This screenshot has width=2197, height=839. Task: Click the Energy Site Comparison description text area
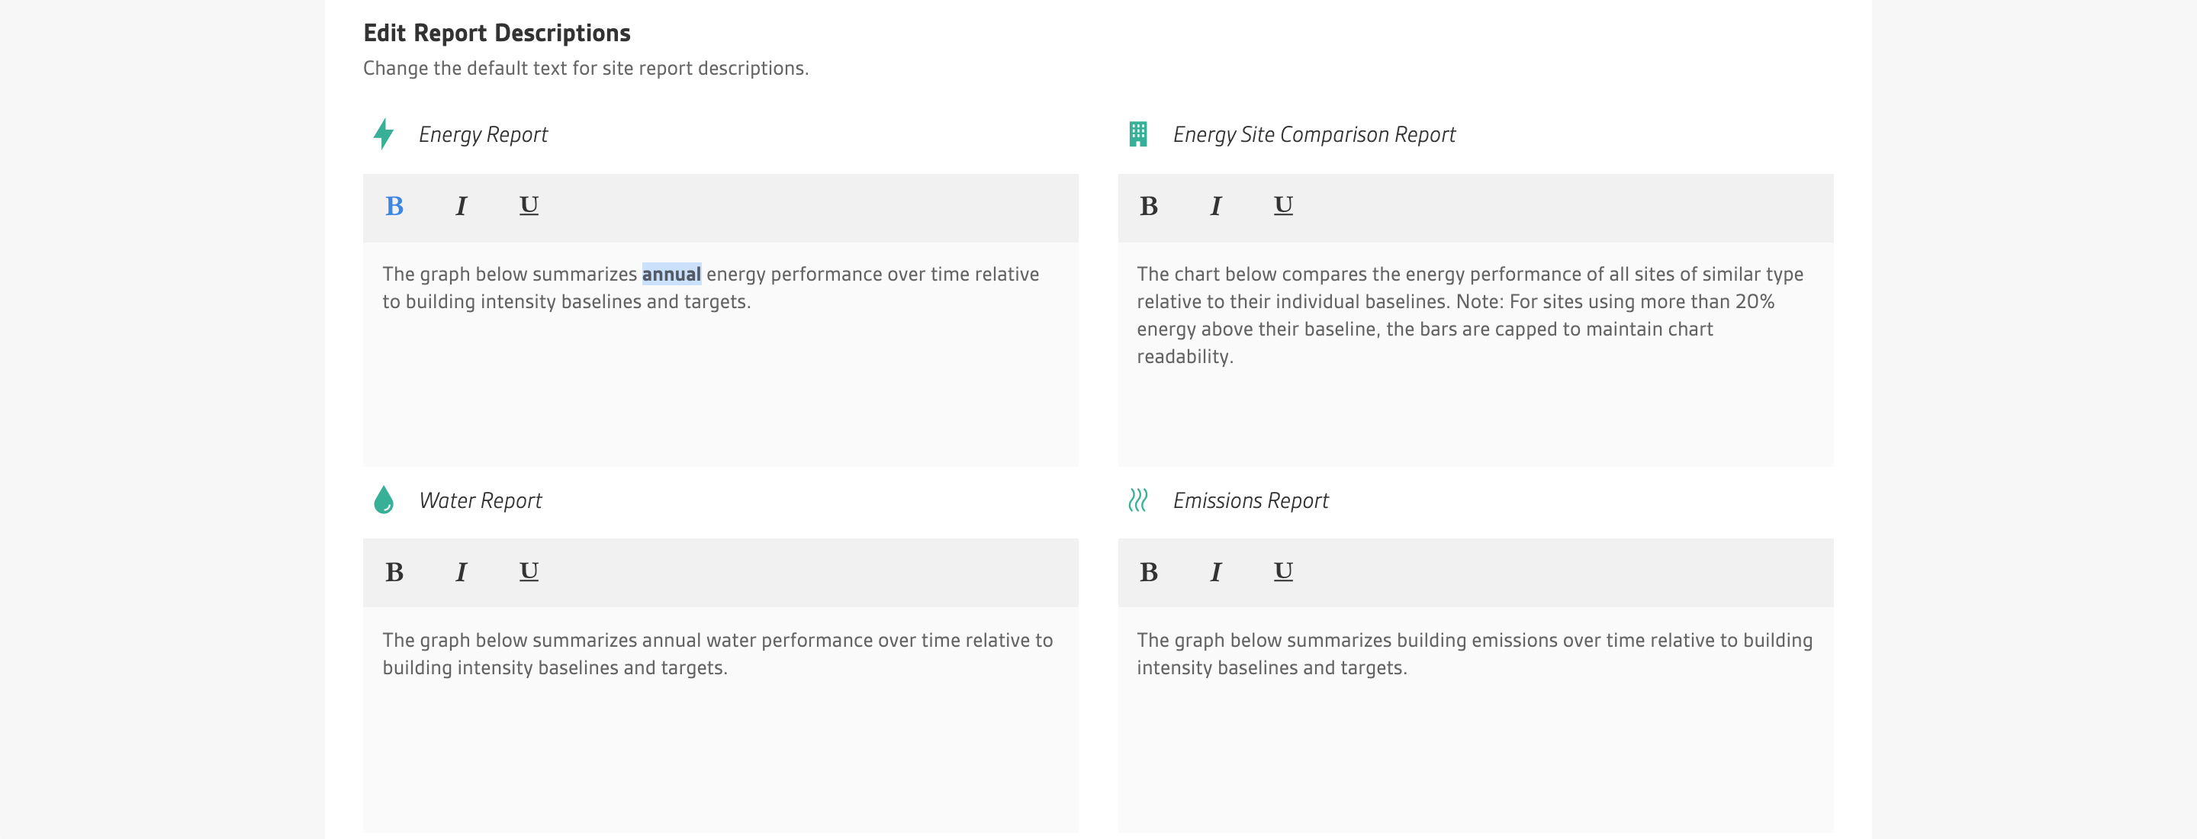pyautogui.click(x=1475, y=354)
